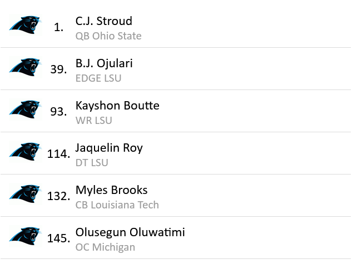Click the Panthers logo beside Kayshon Boutte

pyautogui.click(x=25, y=109)
